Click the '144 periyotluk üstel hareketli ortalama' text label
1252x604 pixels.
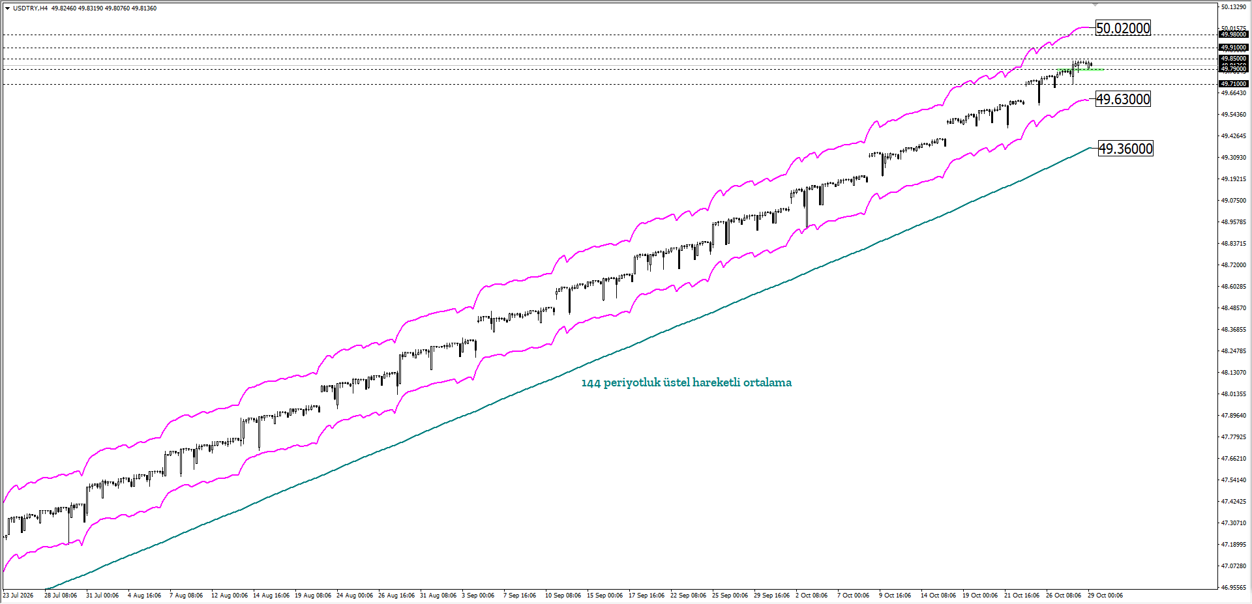[686, 382]
